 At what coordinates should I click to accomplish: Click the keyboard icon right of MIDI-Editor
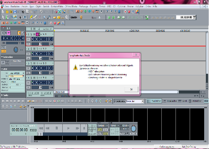click(206, 101)
